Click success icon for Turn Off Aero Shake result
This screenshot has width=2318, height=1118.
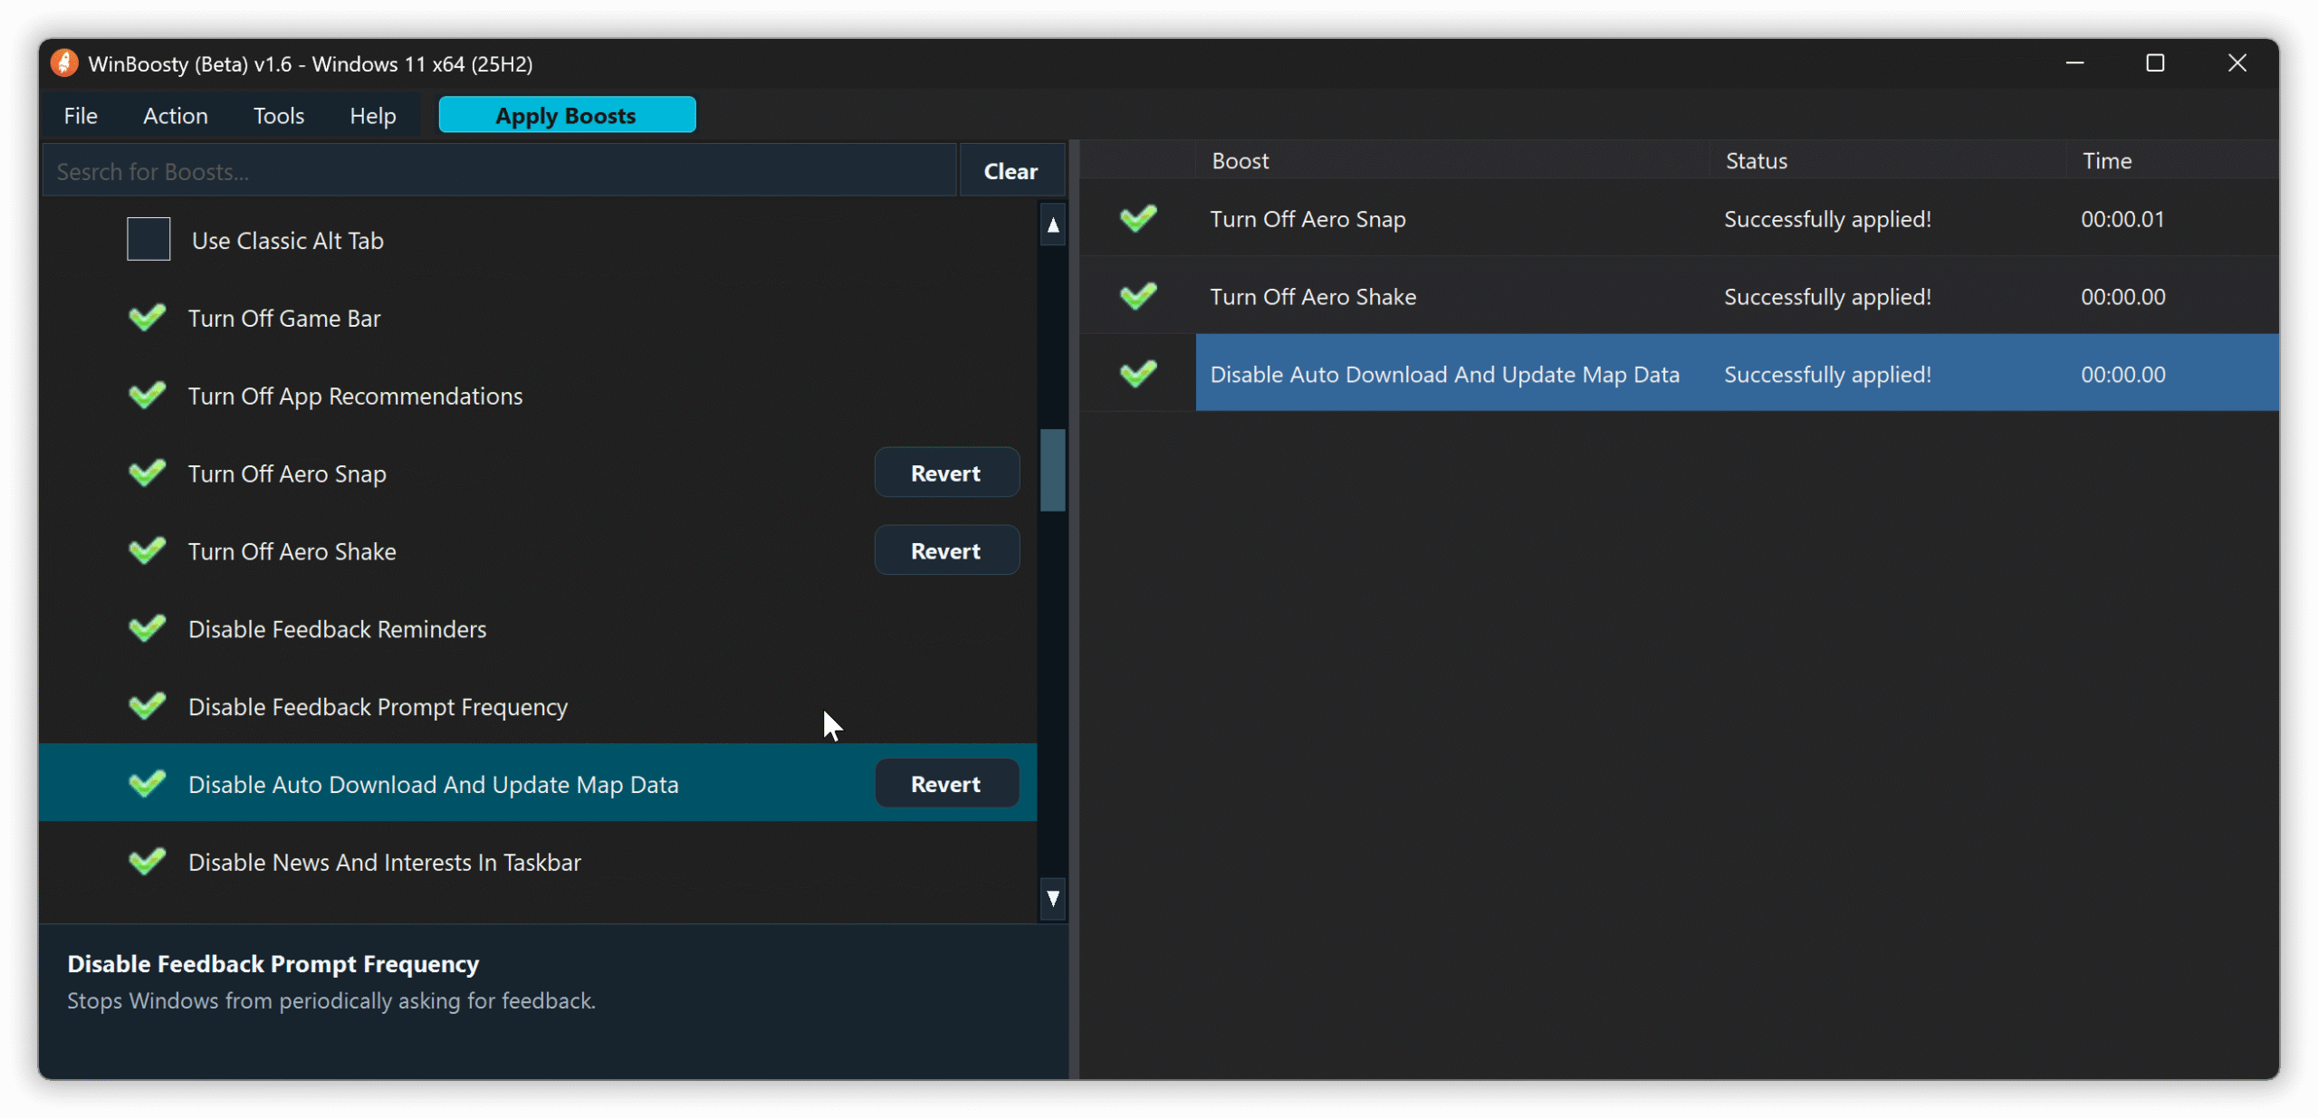click(x=1138, y=296)
